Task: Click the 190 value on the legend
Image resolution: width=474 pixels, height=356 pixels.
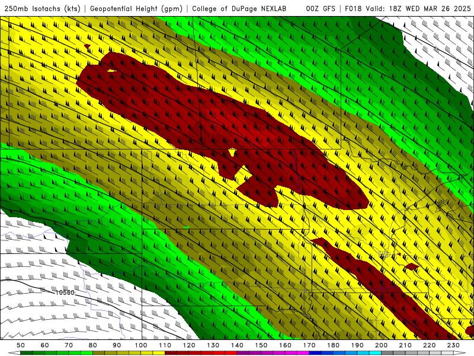Action: [357, 345]
